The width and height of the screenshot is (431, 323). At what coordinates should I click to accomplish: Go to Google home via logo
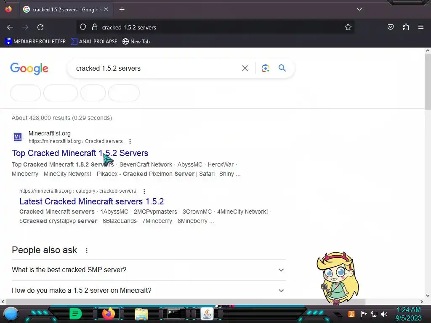[29, 69]
